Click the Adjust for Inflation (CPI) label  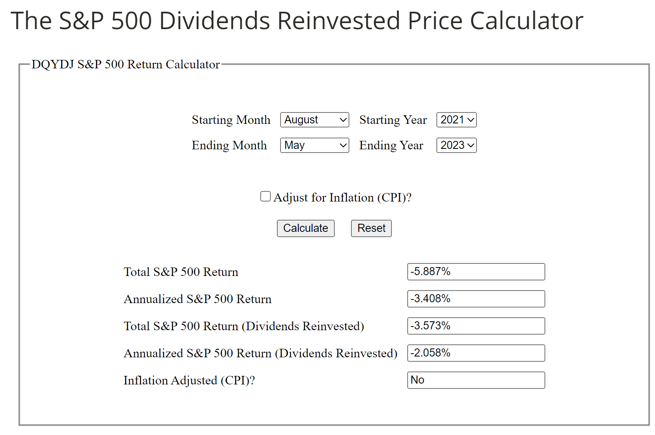tap(342, 197)
